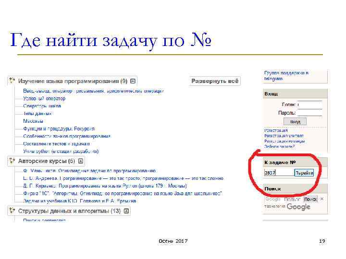
Task: Collapse the Авторские курсы (5) section
Action: click(x=81, y=161)
